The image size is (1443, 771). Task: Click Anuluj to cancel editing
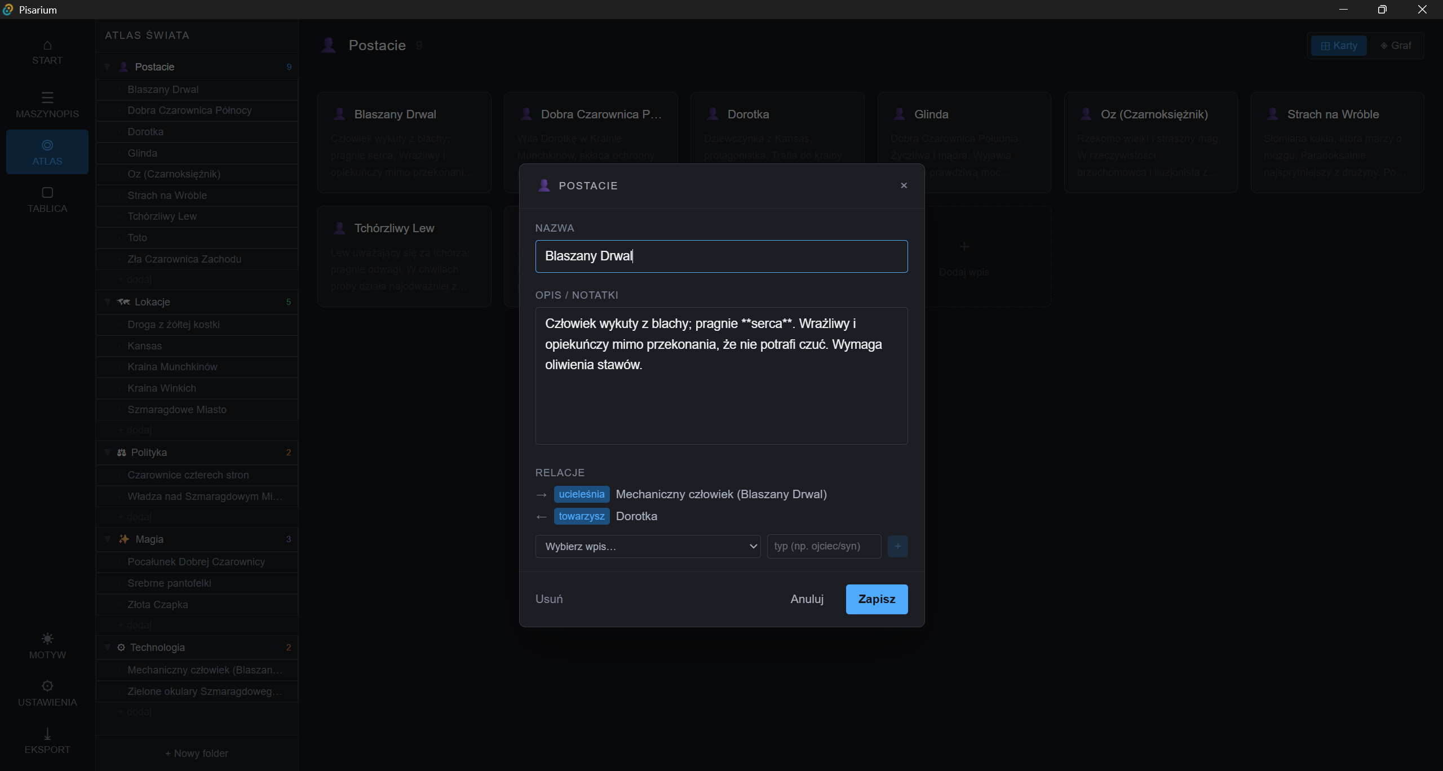point(807,599)
